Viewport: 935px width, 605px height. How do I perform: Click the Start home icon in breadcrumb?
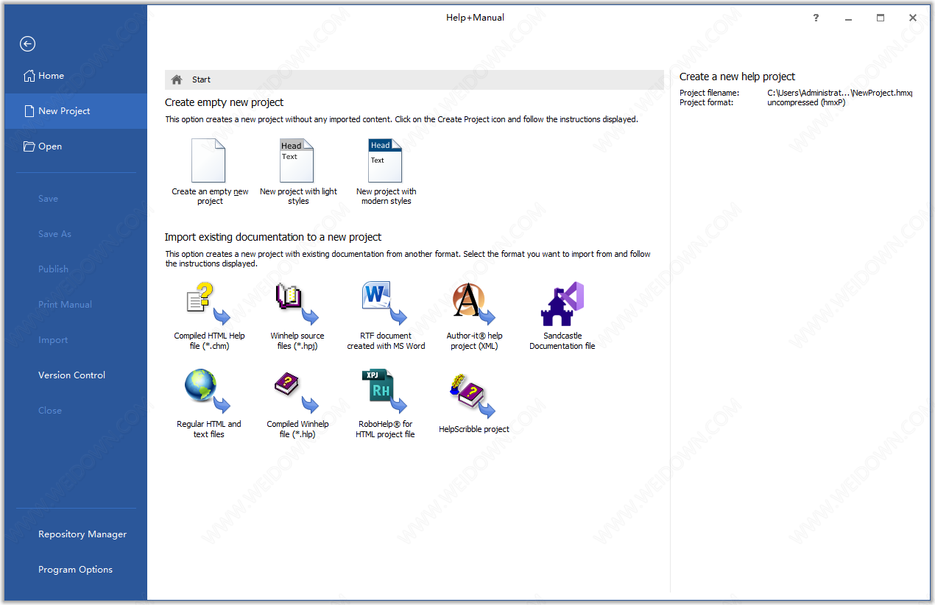coord(177,79)
